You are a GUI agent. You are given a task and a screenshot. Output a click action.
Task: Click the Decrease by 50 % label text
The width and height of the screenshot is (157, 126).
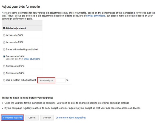(15, 73)
